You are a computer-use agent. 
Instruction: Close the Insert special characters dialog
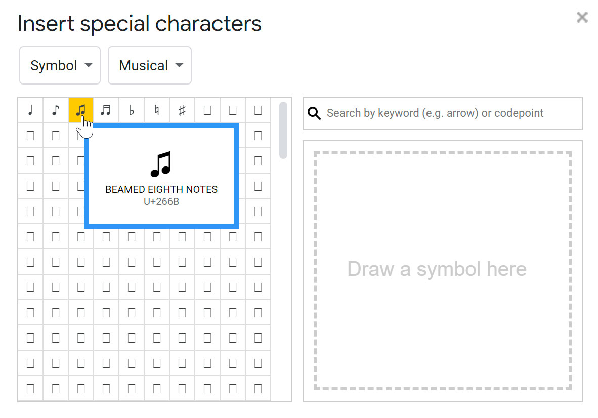[x=581, y=17]
